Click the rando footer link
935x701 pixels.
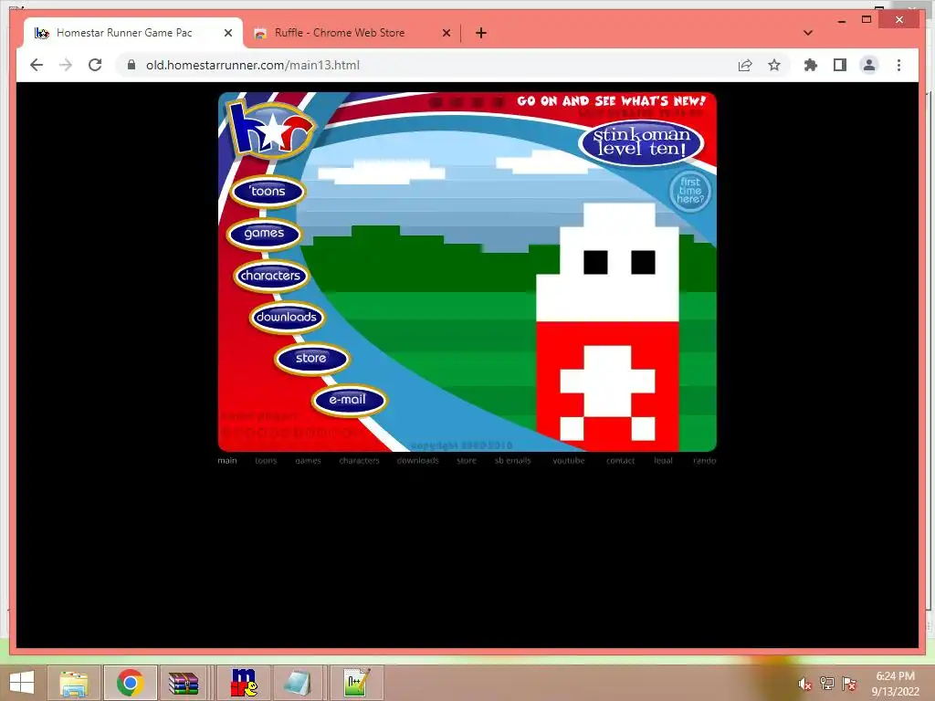pyautogui.click(x=704, y=460)
